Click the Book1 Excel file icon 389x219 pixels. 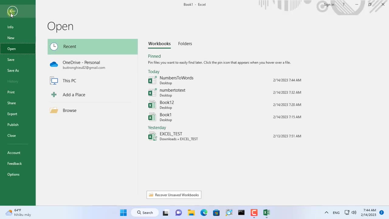(x=152, y=117)
